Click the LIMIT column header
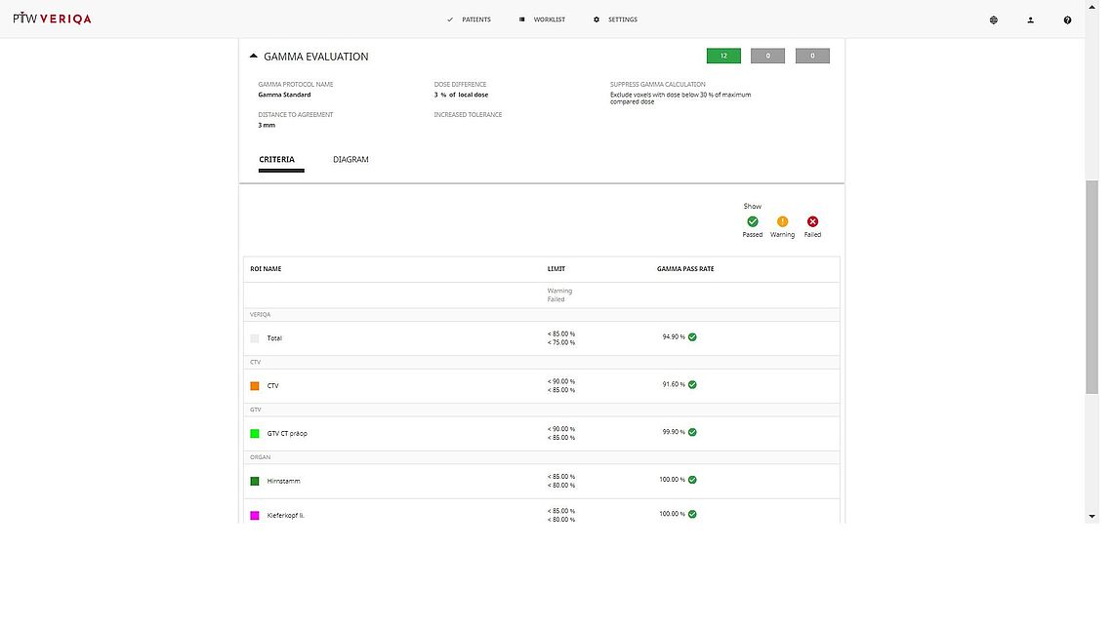The height and width of the screenshot is (626, 1113). [x=556, y=269]
